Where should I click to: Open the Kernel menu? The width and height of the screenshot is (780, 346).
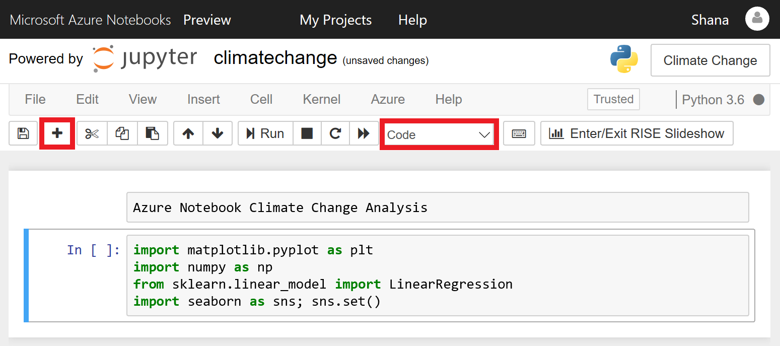coord(322,99)
